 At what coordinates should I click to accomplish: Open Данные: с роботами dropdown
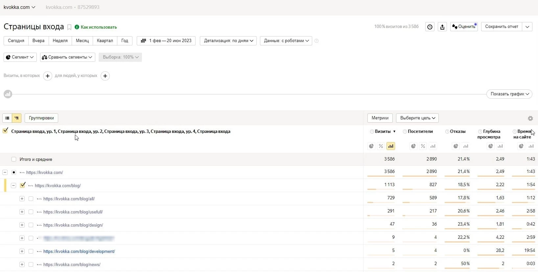286,41
